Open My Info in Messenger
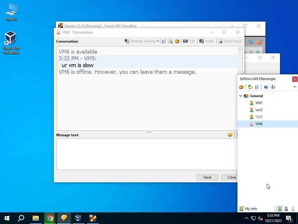The image size is (298, 224). click(248, 209)
